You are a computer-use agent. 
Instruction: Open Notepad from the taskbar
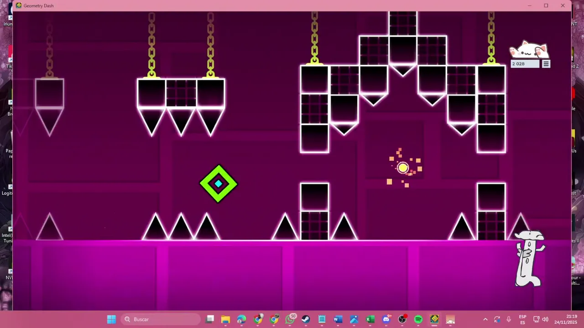pos(322,319)
